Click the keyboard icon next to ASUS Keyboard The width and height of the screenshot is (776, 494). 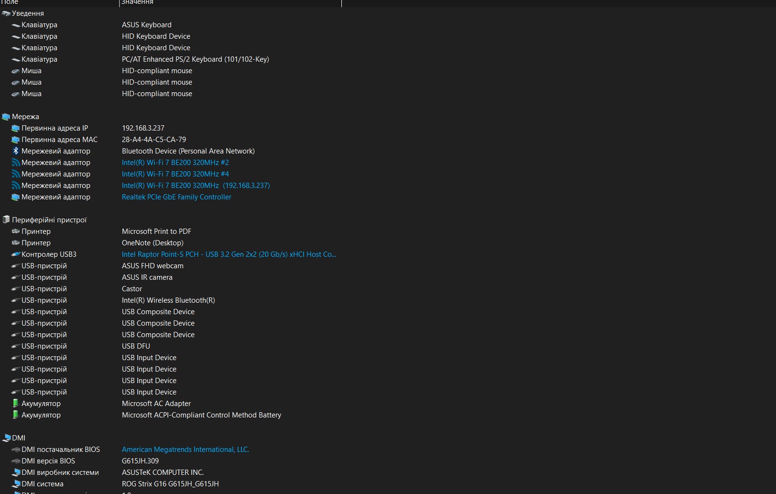coord(16,25)
